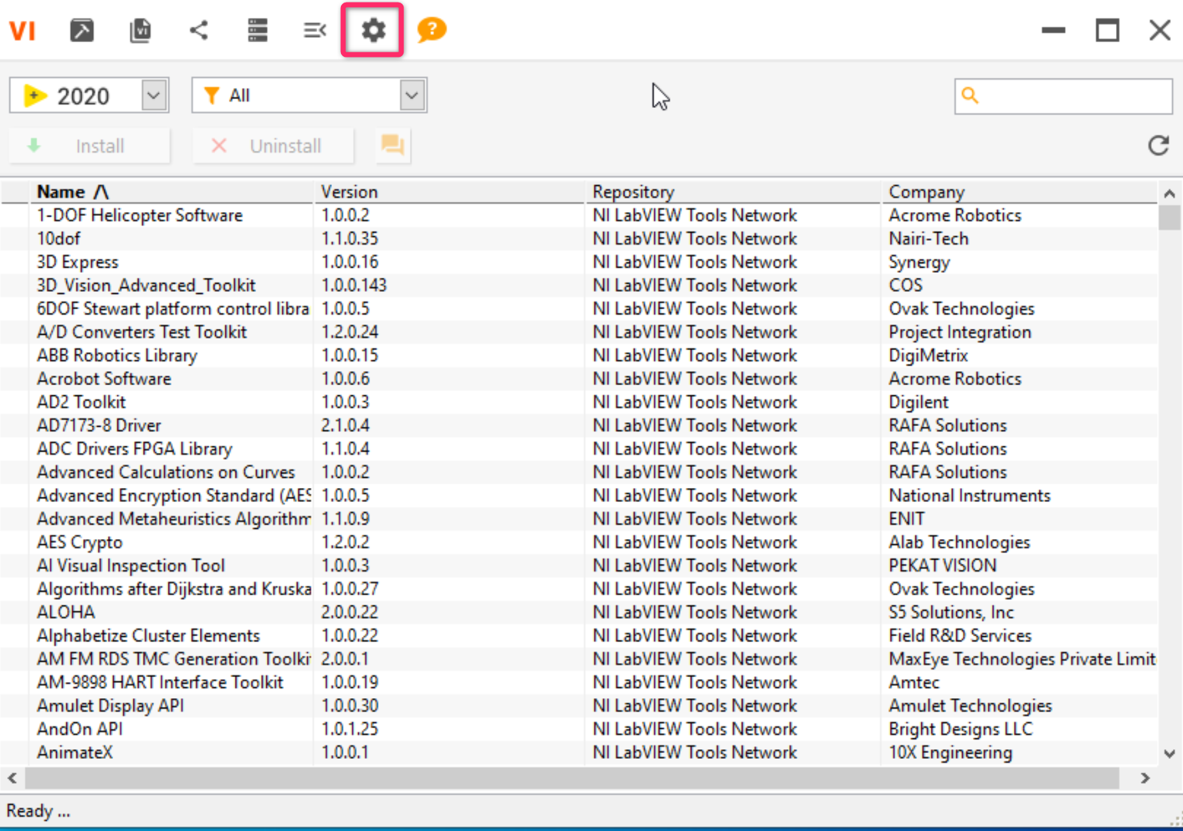
Task: Click the search magnifier icon
Action: [970, 96]
